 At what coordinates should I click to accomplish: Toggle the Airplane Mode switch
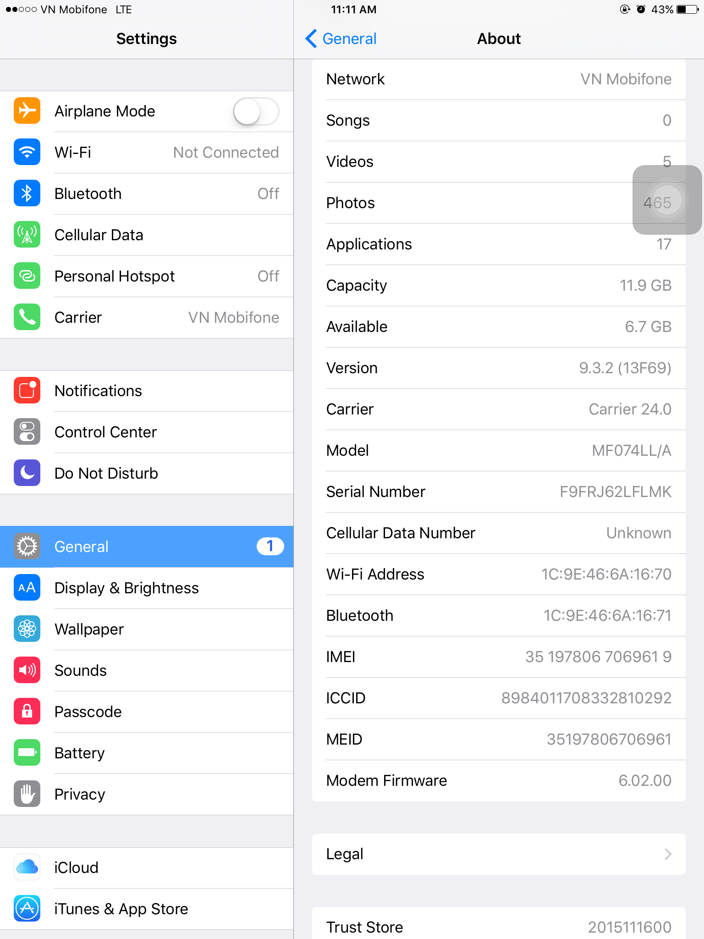[256, 111]
